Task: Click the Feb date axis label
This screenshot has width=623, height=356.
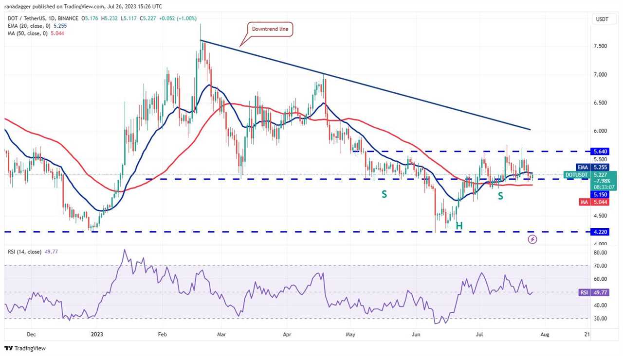Action: tap(163, 335)
